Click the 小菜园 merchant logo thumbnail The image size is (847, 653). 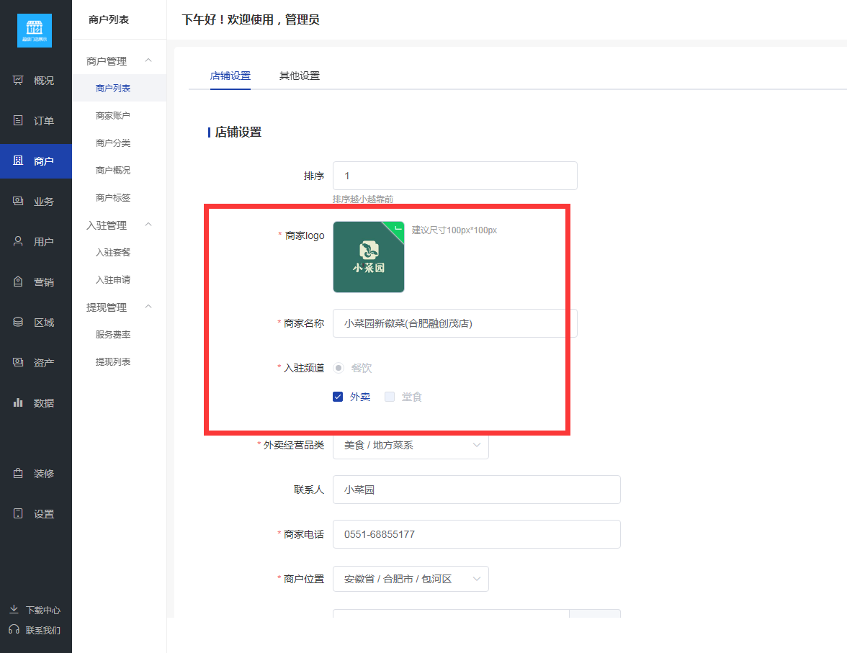(369, 257)
